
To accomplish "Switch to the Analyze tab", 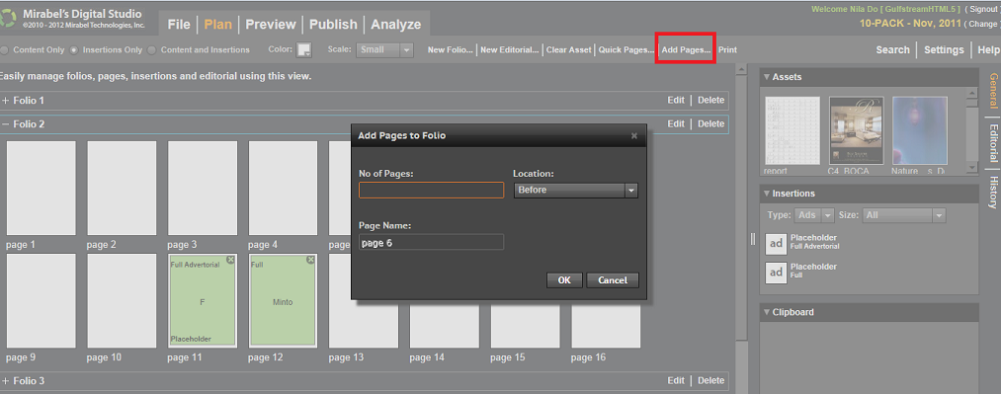I will click(x=396, y=25).
